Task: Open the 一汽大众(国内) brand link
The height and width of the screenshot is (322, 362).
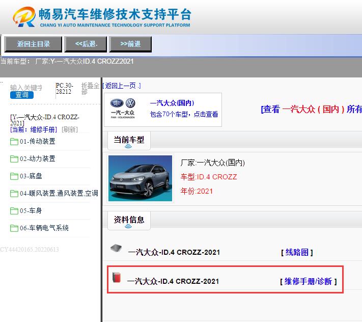Action: click(172, 103)
